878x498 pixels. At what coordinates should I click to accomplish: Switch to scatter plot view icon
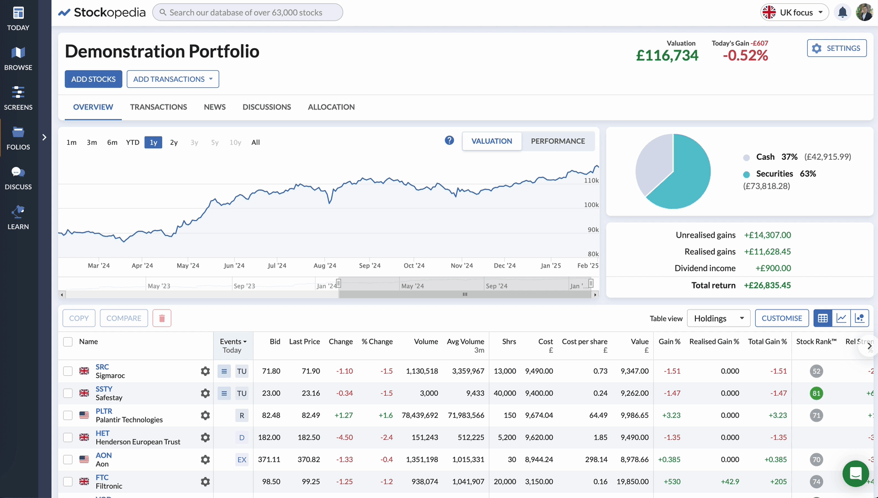[860, 318]
